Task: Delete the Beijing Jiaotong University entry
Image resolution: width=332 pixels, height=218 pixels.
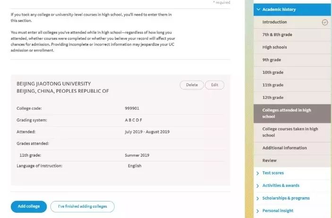Action: pyautogui.click(x=192, y=85)
